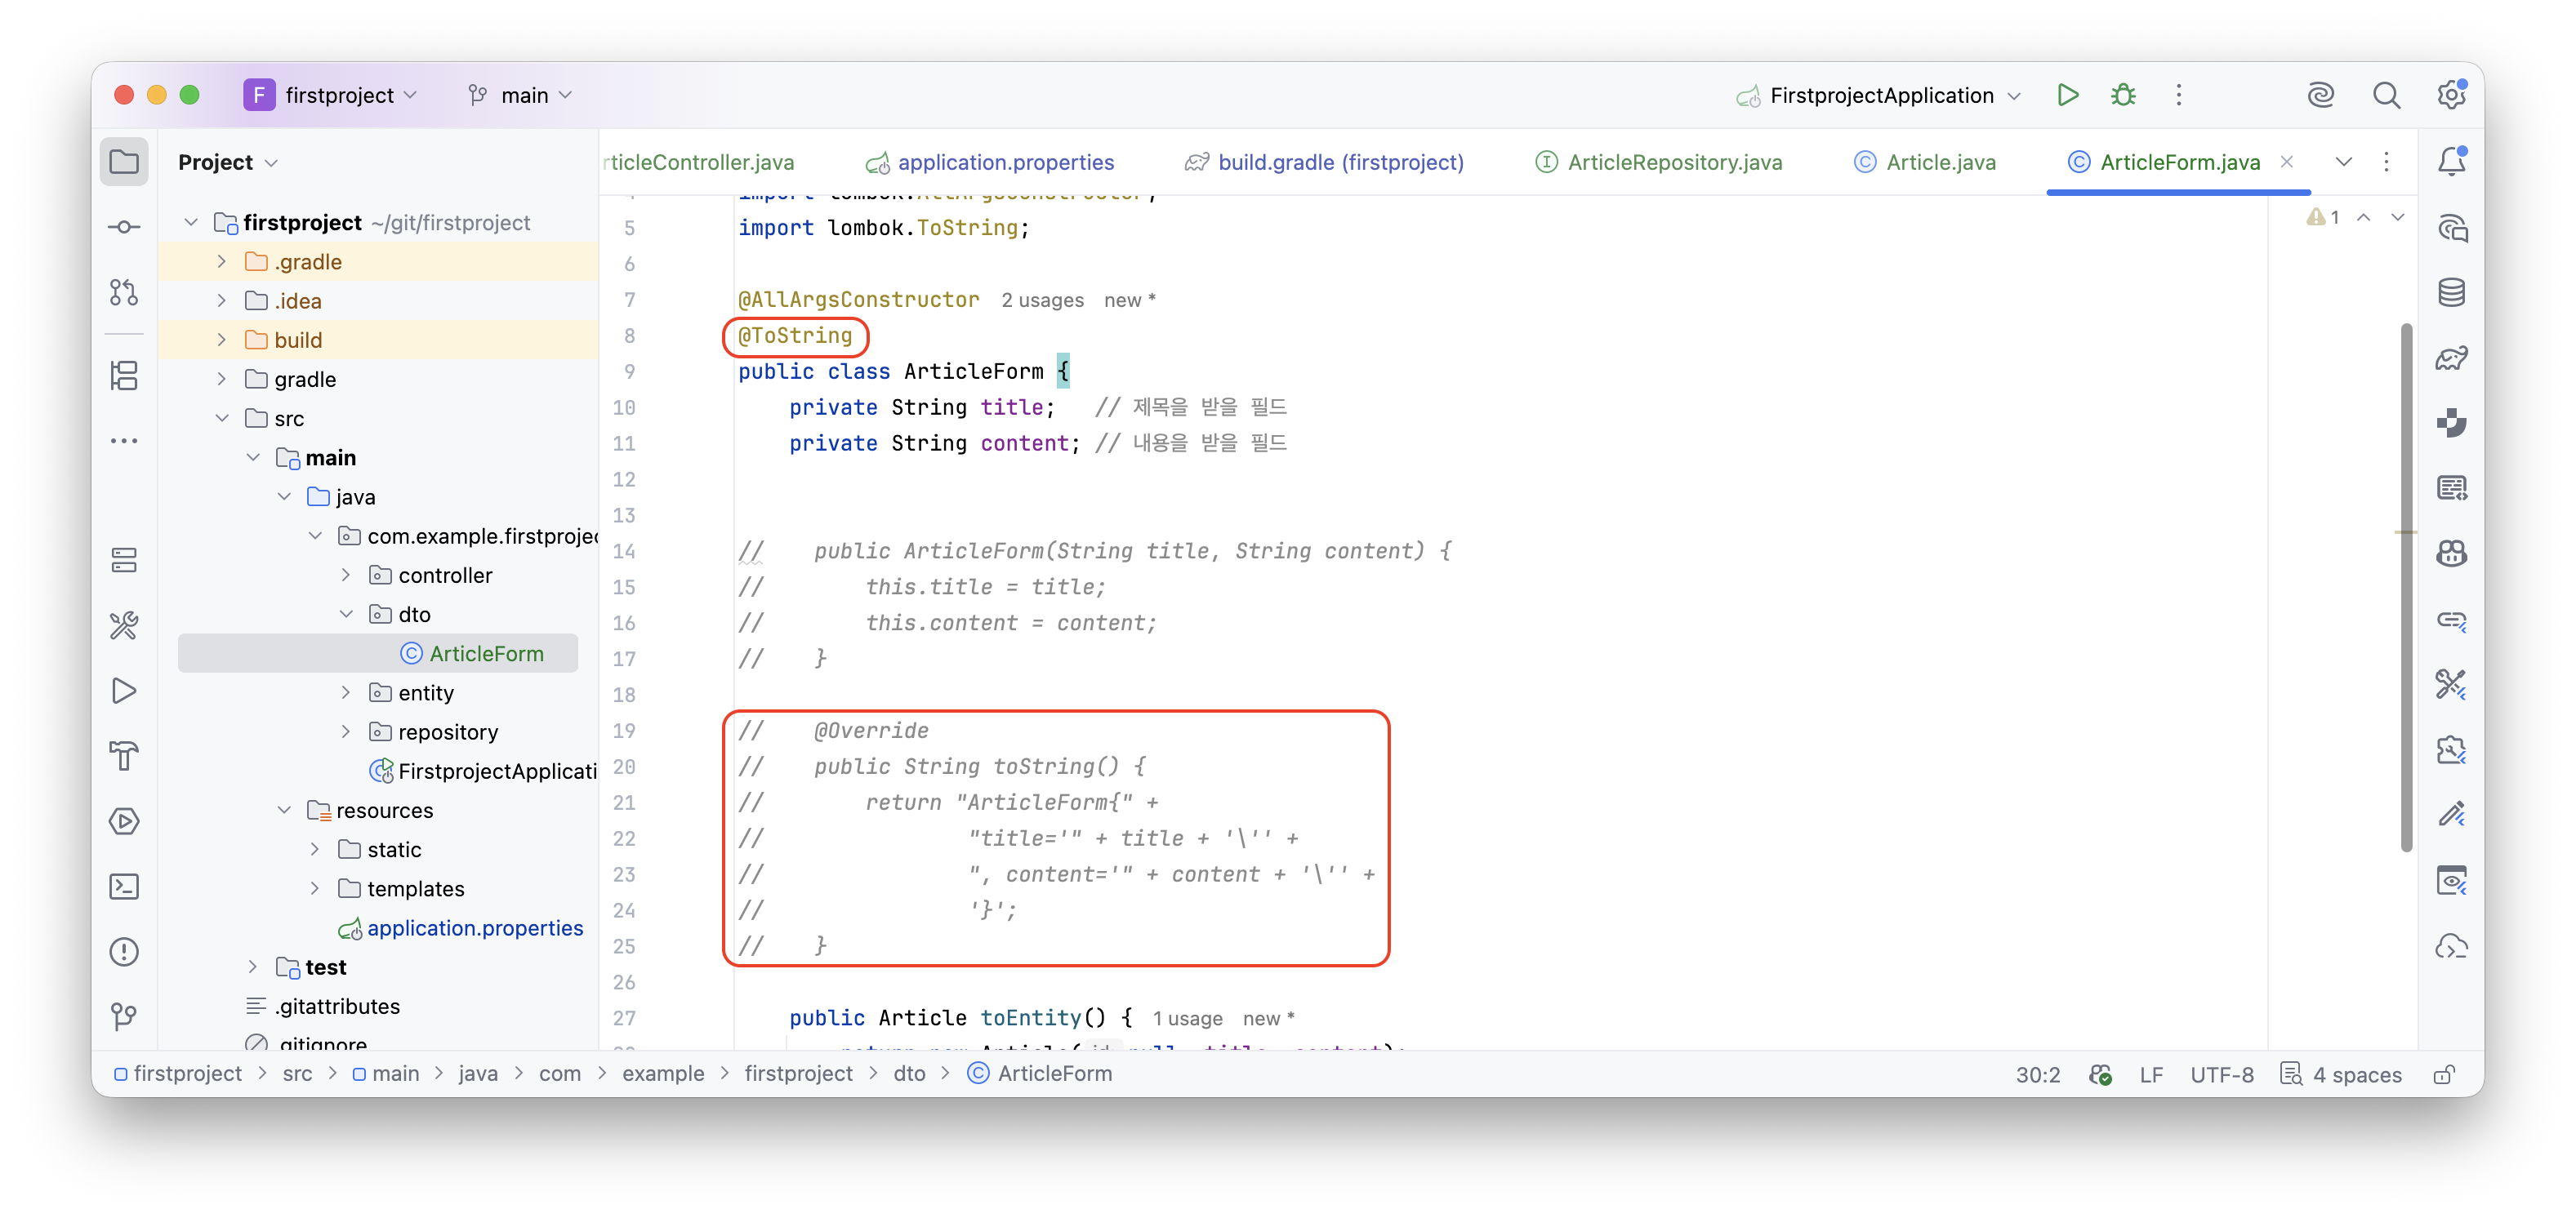Select ArticleForm class in project tree
The image size is (2576, 1218).
point(378,653)
